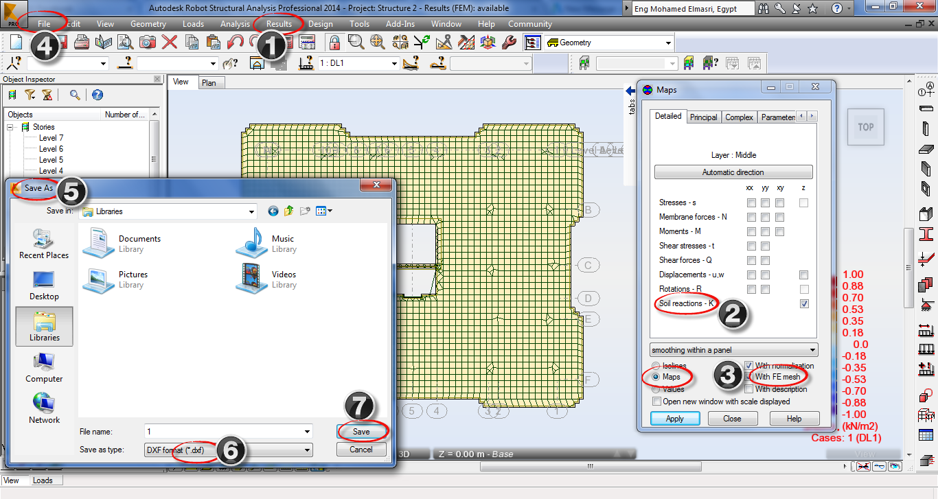The image size is (938, 499).
Task: Click the Print icon in the toolbar
Action: [x=82, y=43]
